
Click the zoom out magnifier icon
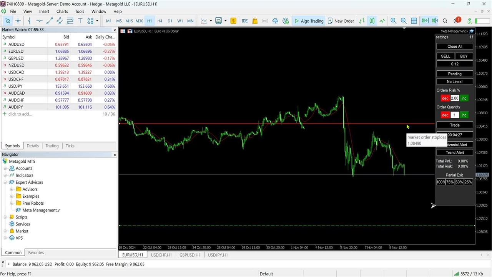tap(404, 21)
